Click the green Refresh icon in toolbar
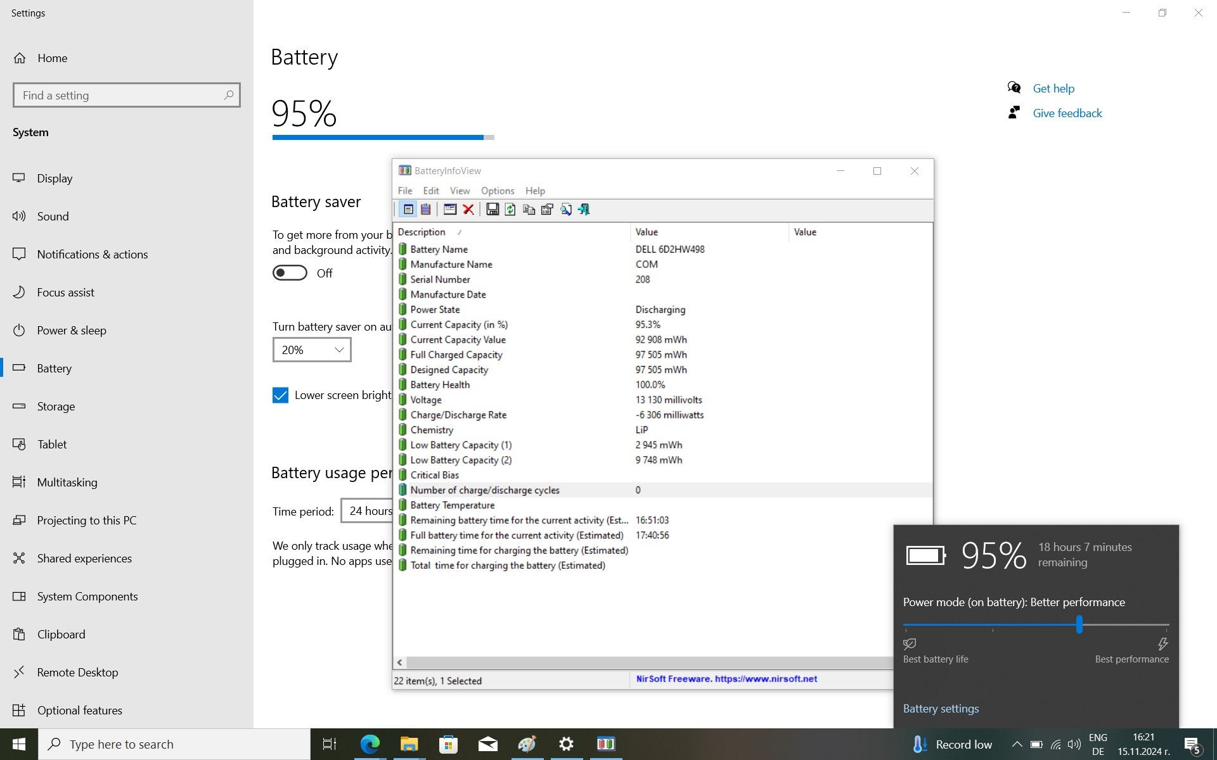This screenshot has height=760, width=1217. (510, 210)
